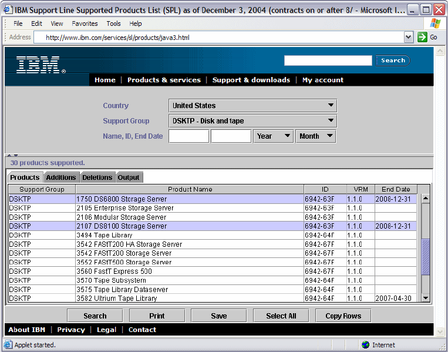Switch to the Output tab
Image resolution: width=448 pixels, height=352 pixels.
[129, 177]
